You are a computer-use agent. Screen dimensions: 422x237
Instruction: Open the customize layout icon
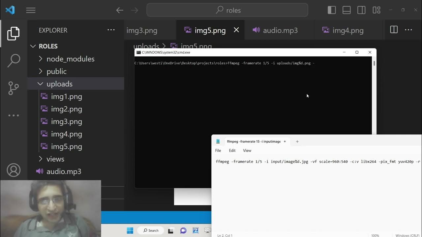pos(377,10)
